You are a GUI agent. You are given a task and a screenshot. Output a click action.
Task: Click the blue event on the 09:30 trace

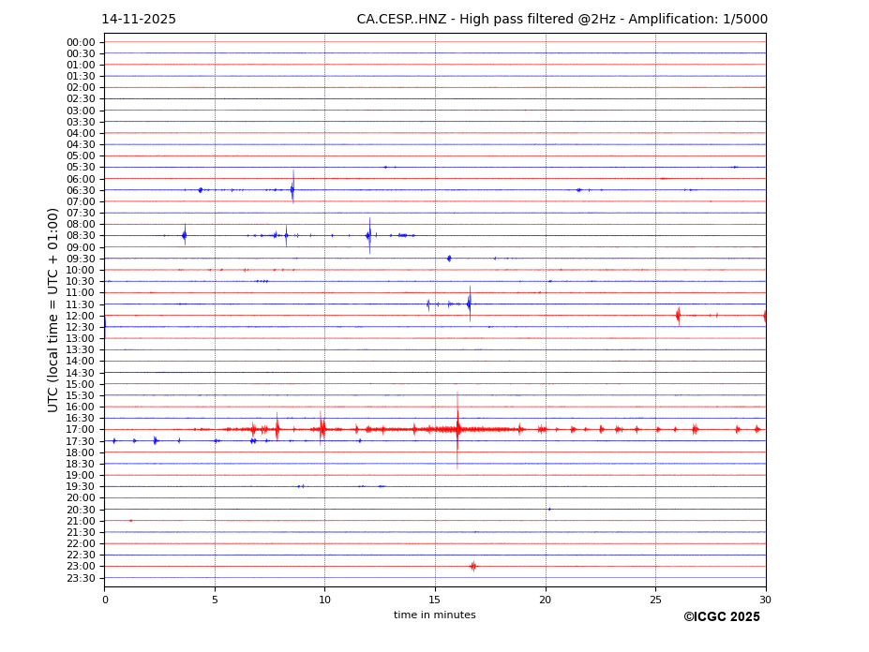pos(449,259)
